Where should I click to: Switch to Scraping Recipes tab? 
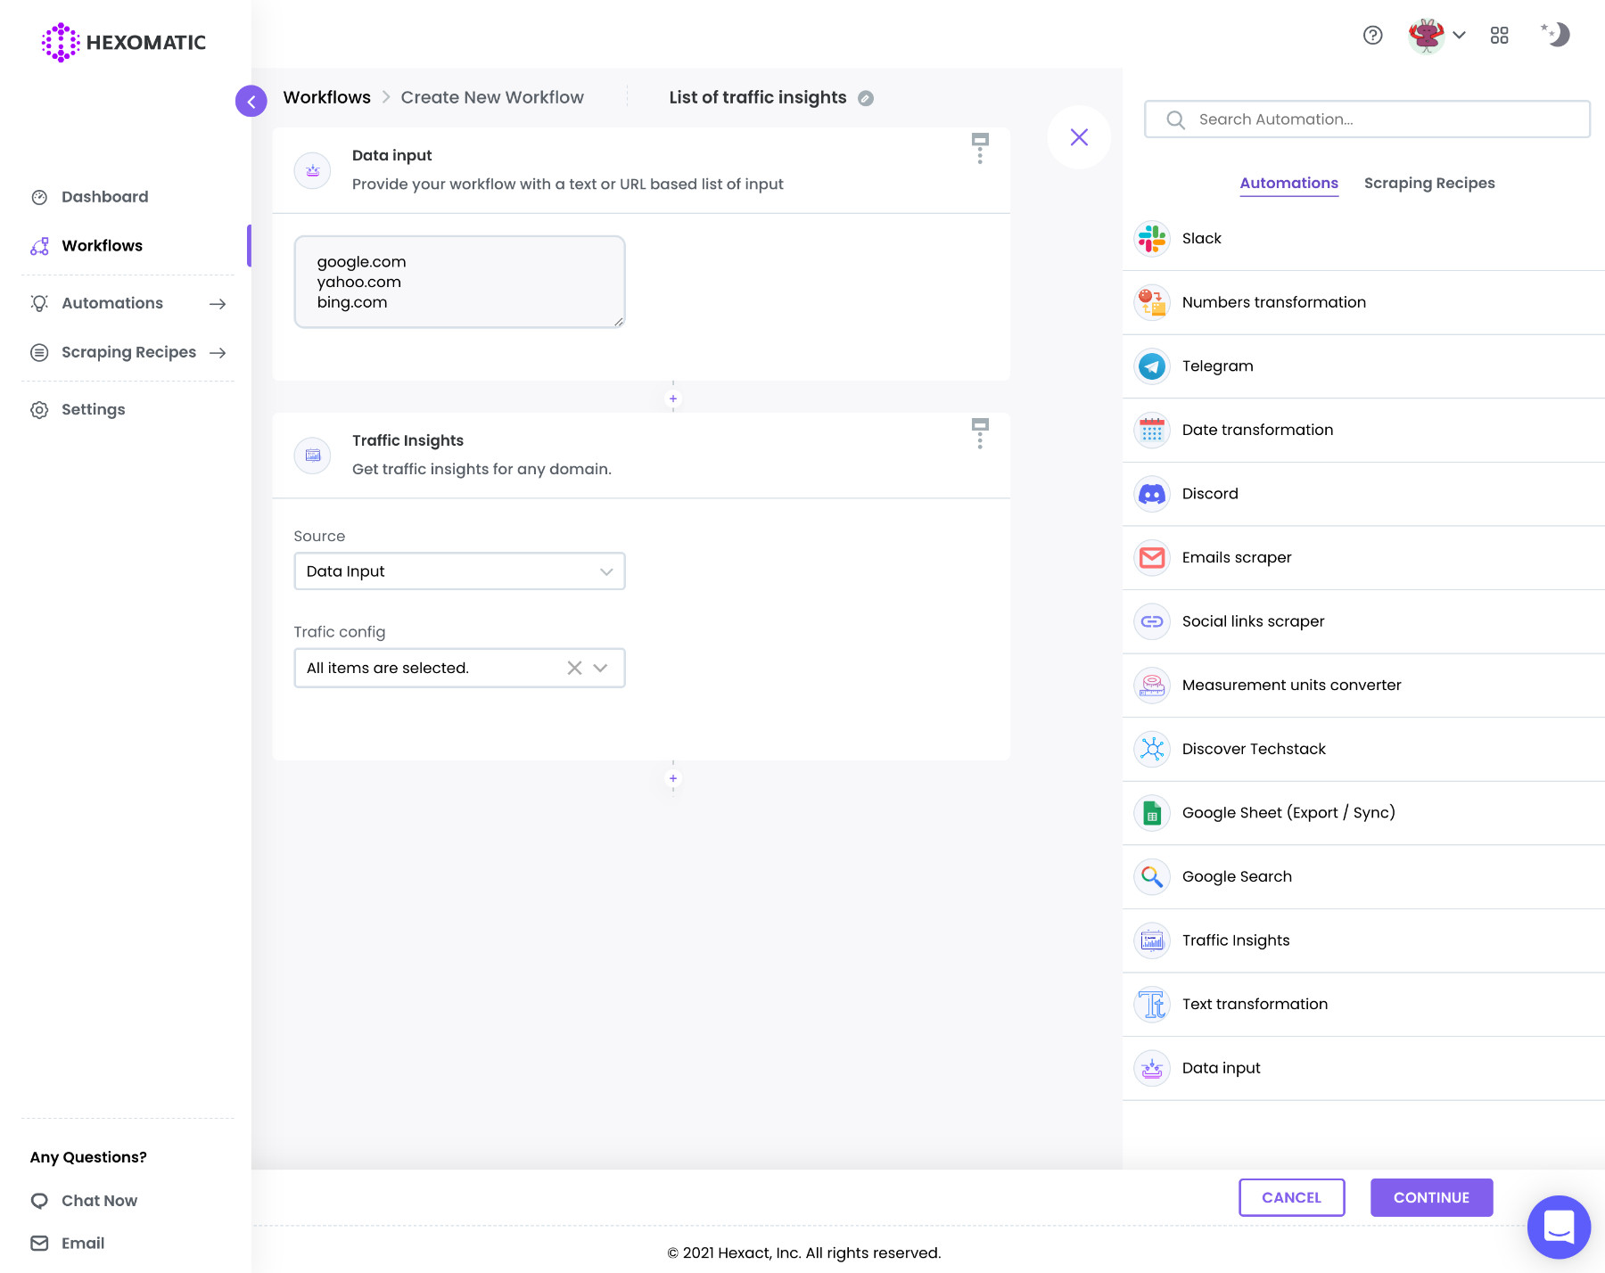point(1429,184)
